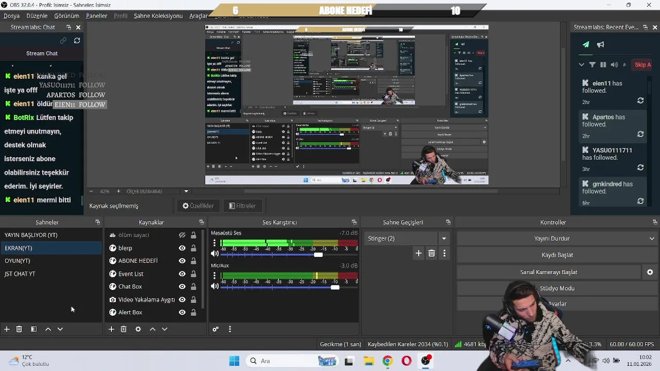Open source properties gear in Kaynaklar toolbar

pos(138,329)
